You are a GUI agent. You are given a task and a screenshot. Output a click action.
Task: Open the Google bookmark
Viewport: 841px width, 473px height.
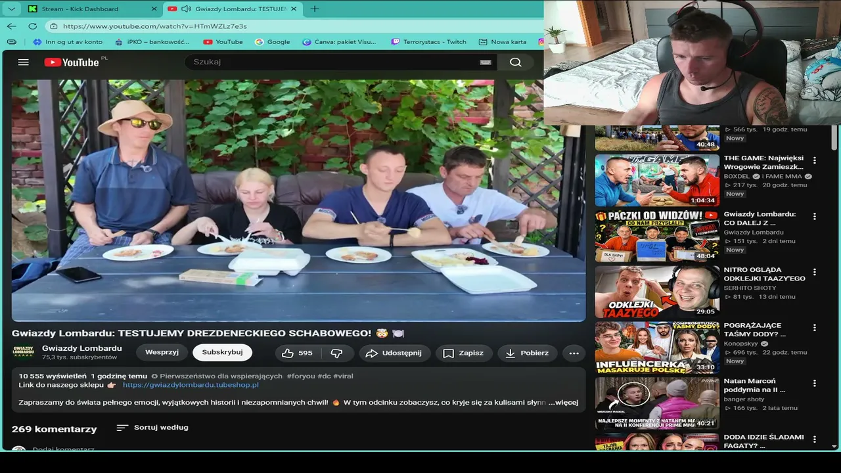(x=272, y=41)
